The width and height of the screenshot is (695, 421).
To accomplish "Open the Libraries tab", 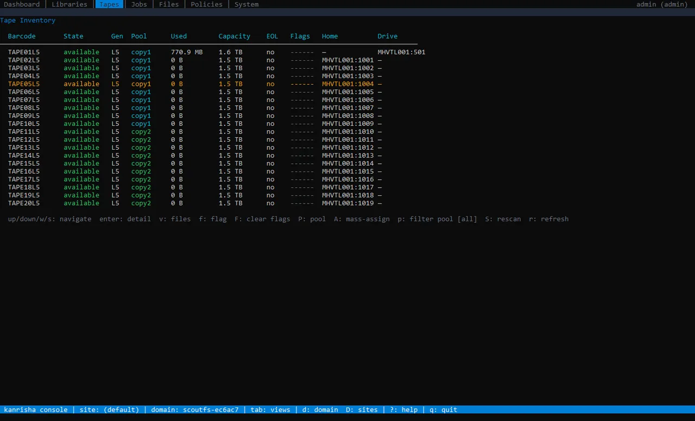I will 69,4.
